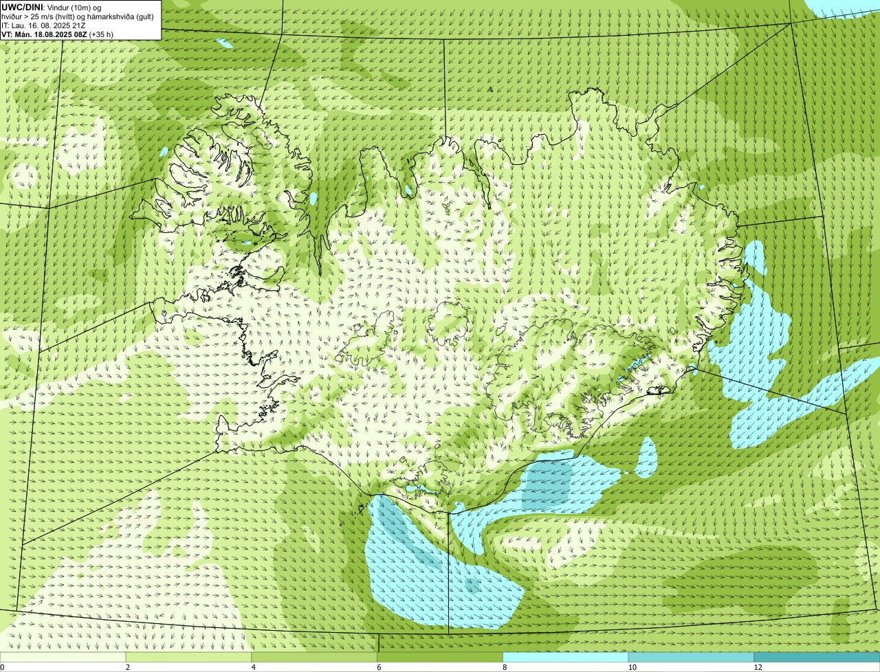Click the "IT: Lau. 16. 08. 2025 21Z" line
Screen dimensions: 880x672
(44, 25)
